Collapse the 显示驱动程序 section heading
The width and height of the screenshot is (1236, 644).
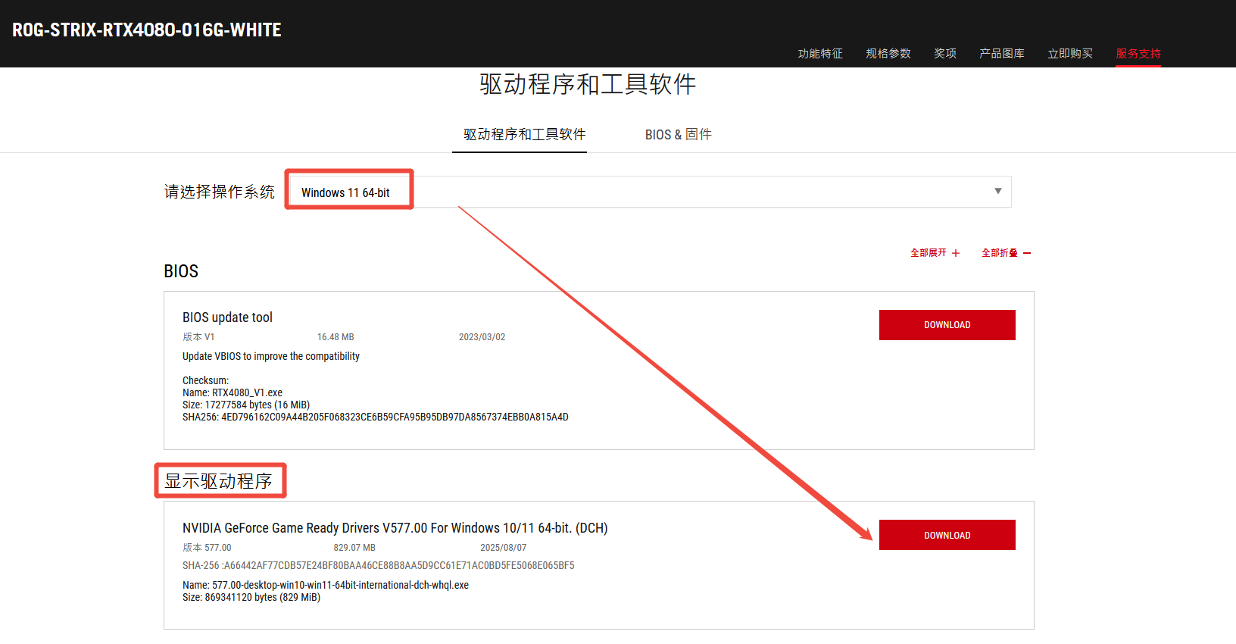219,481
